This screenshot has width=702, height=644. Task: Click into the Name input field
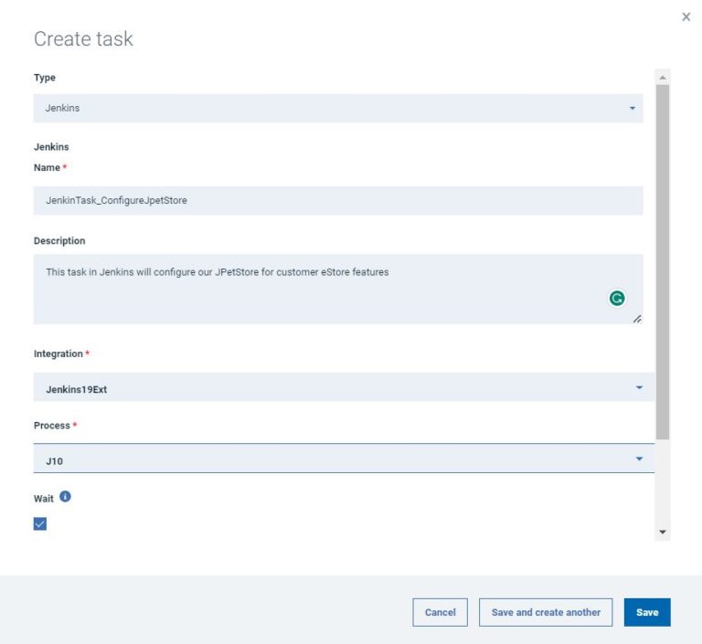pyautogui.click(x=338, y=201)
